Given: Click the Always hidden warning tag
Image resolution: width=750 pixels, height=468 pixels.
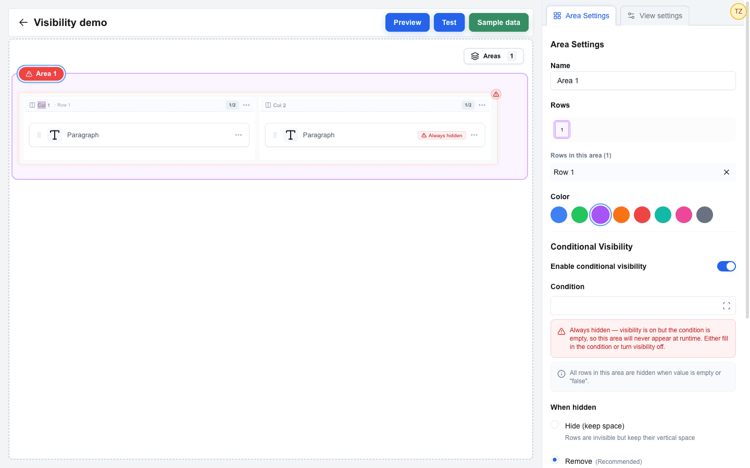Looking at the screenshot, I should [442, 135].
